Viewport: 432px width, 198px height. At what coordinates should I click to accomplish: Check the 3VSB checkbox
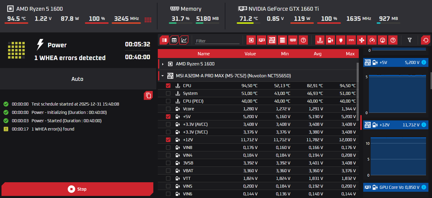(x=168, y=163)
